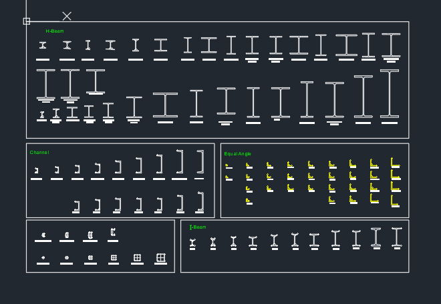
Task: Select the last I-beam profile on the right
Action: (397, 237)
